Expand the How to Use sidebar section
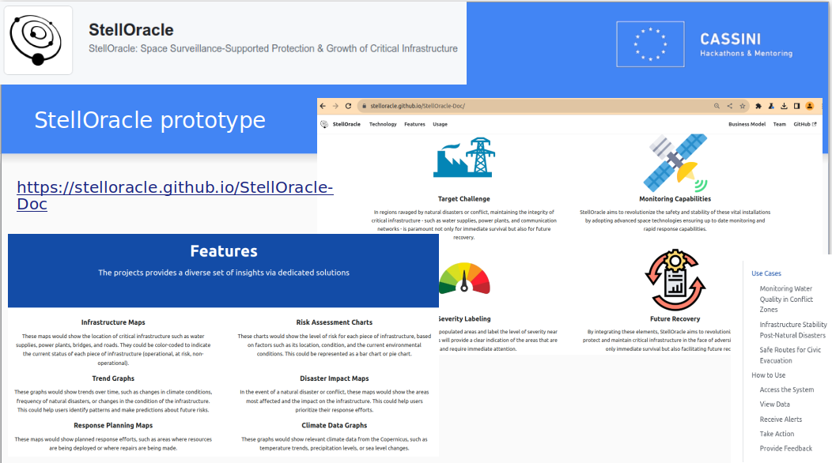The height and width of the screenshot is (463, 832). point(768,375)
